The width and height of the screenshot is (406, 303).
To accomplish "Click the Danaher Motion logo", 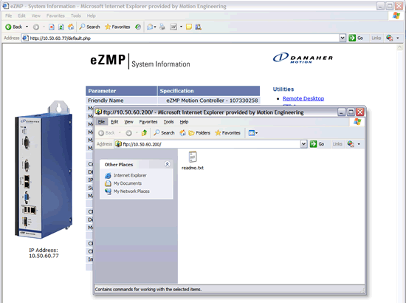I will click(x=303, y=58).
